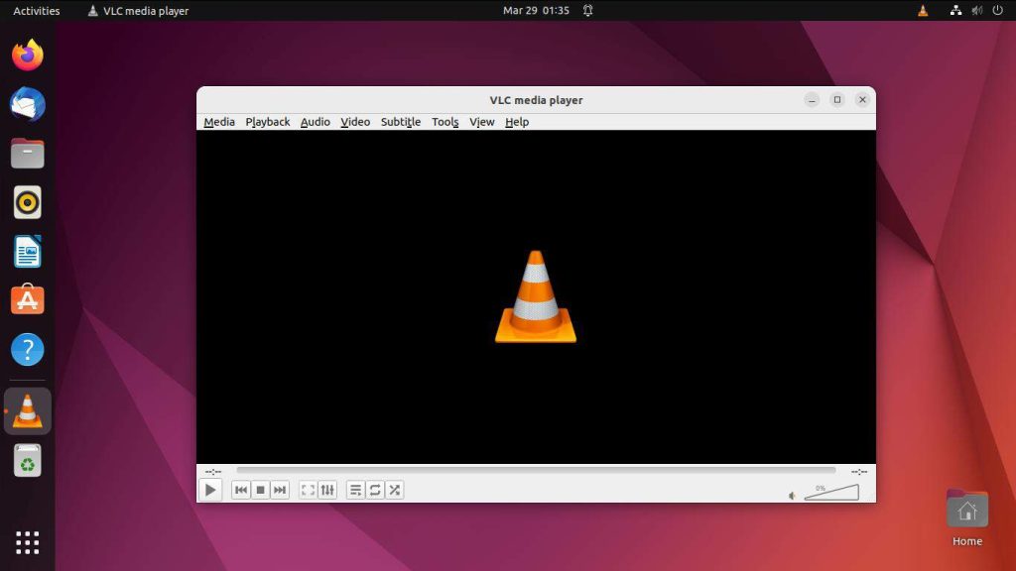
Task: Open Thunderbird mail from the dock
Action: pyautogui.click(x=27, y=104)
